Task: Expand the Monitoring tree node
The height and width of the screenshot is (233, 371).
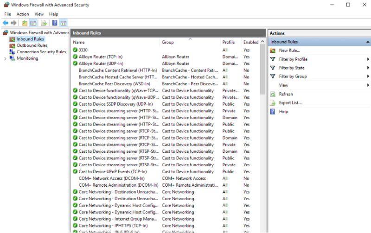Action: pos(5,58)
